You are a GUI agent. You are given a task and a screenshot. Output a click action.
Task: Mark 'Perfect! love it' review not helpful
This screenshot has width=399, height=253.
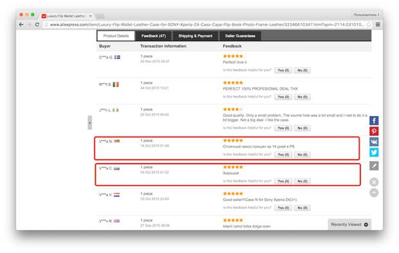(302, 71)
